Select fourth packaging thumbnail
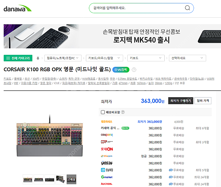Viewport: 221px width, 187px height. click(60, 179)
